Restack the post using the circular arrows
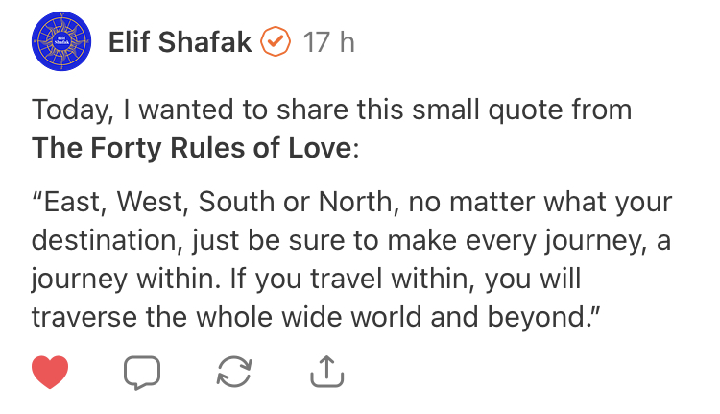 (233, 373)
